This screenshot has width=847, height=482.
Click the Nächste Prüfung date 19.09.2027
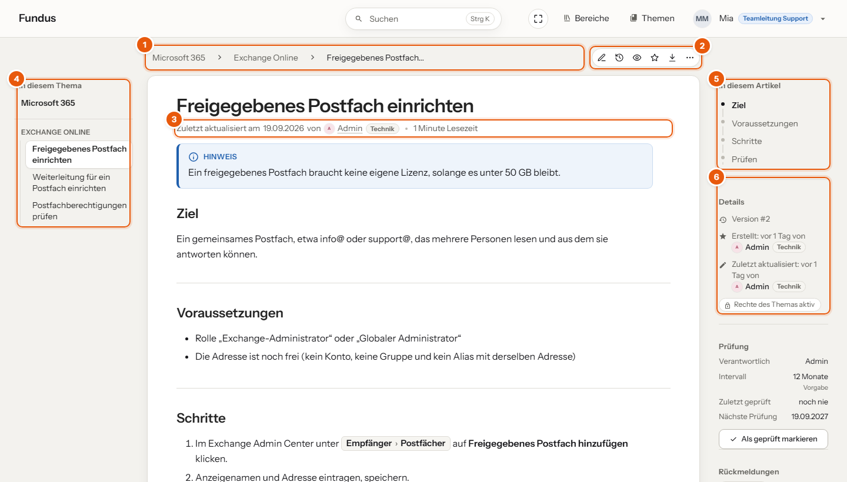point(809,416)
